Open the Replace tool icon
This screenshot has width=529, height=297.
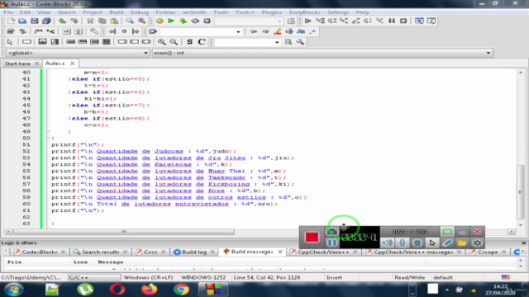point(141,21)
